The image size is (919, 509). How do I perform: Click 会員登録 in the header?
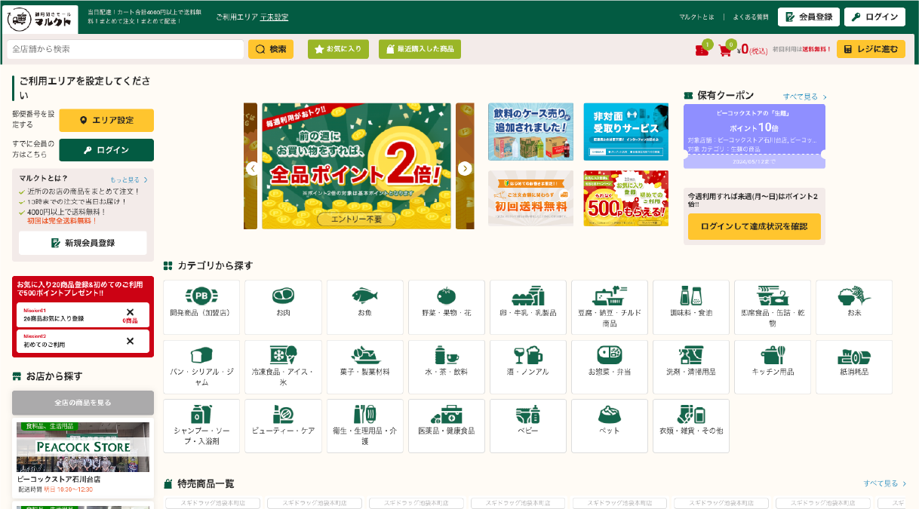point(808,17)
